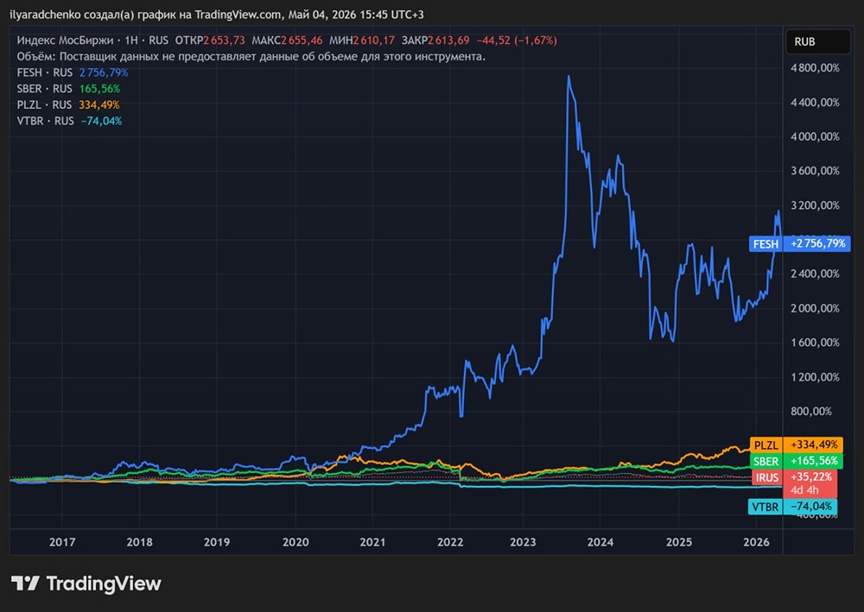The width and height of the screenshot is (864, 612).
Task: Select the VTBR · RUS legend entry
Action: (x=45, y=121)
